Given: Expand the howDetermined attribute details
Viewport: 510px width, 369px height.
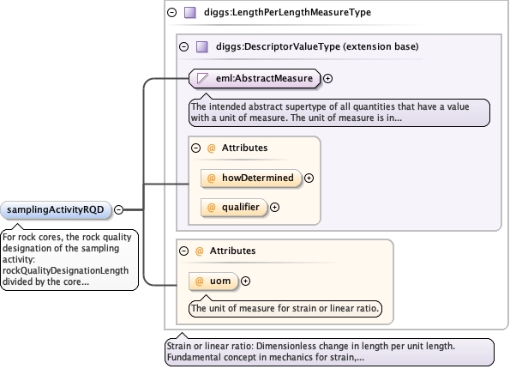Looking at the screenshot, I should (309, 178).
